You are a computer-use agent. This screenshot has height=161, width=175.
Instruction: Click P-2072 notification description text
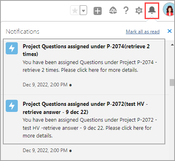(x=90, y=128)
